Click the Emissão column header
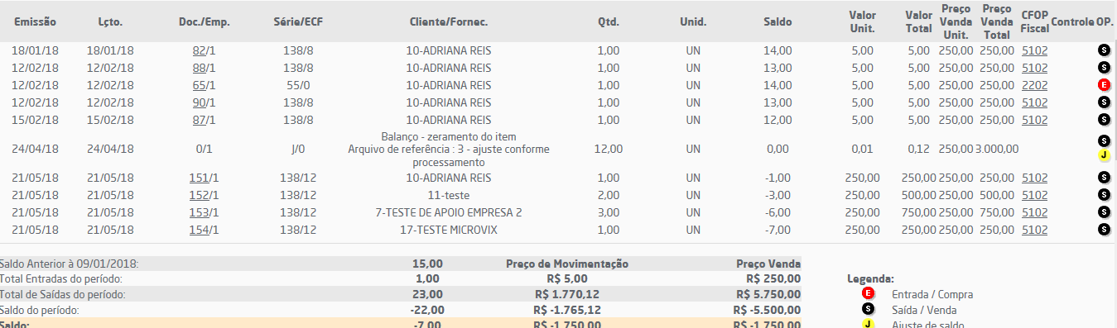Image resolution: width=1117 pixels, height=328 pixels. pyautogui.click(x=35, y=21)
